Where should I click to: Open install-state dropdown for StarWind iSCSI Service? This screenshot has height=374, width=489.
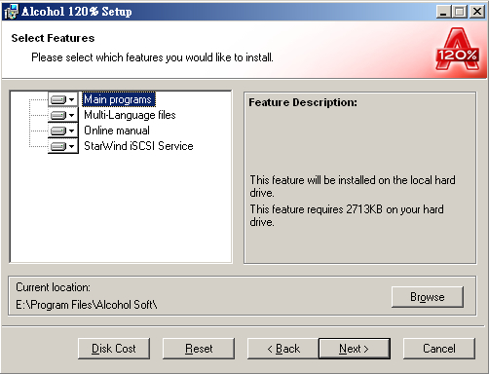pyautogui.click(x=63, y=146)
